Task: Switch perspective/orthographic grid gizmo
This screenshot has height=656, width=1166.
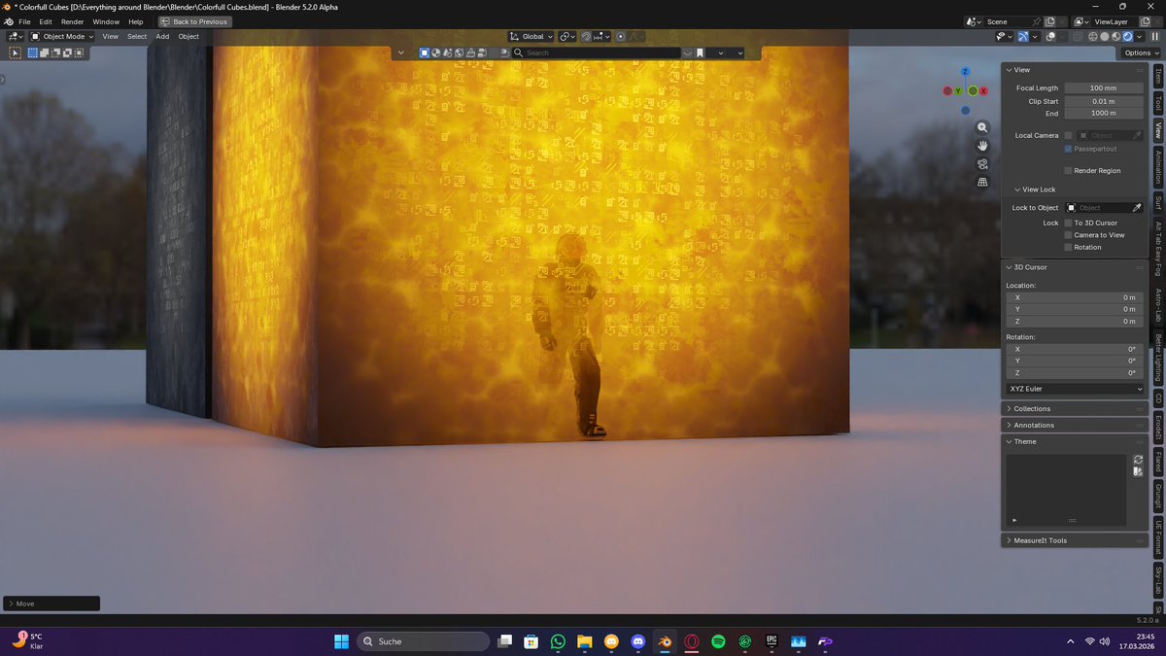Action: click(982, 182)
